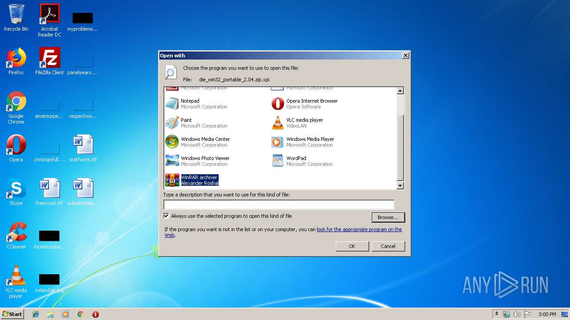
Task: Select the WordPad program icon
Action: tap(277, 161)
